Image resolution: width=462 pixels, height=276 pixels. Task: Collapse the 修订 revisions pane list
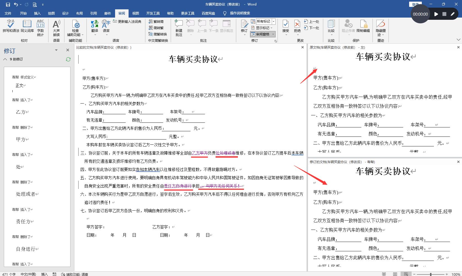5,59
